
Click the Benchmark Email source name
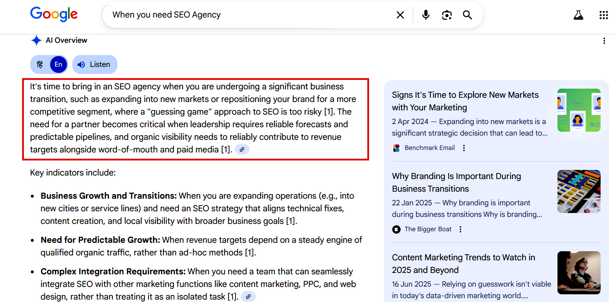pos(429,148)
